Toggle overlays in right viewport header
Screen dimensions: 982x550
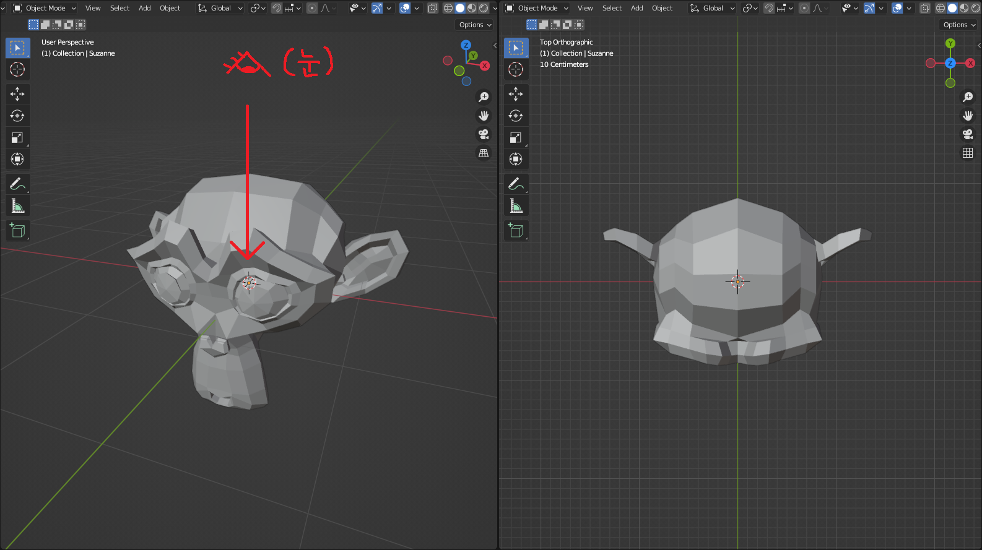pyautogui.click(x=897, y=8)
